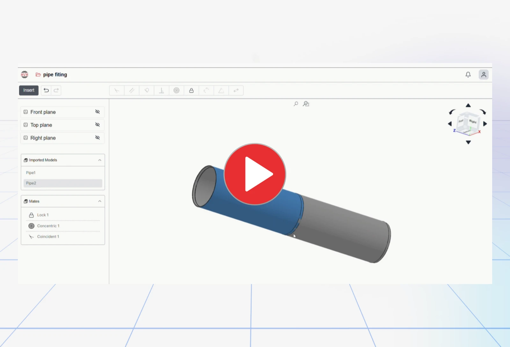Viewport: 510px width, 347px height.
Task: Collapse the Imported Models panel
Action: [x=100, y=160]
